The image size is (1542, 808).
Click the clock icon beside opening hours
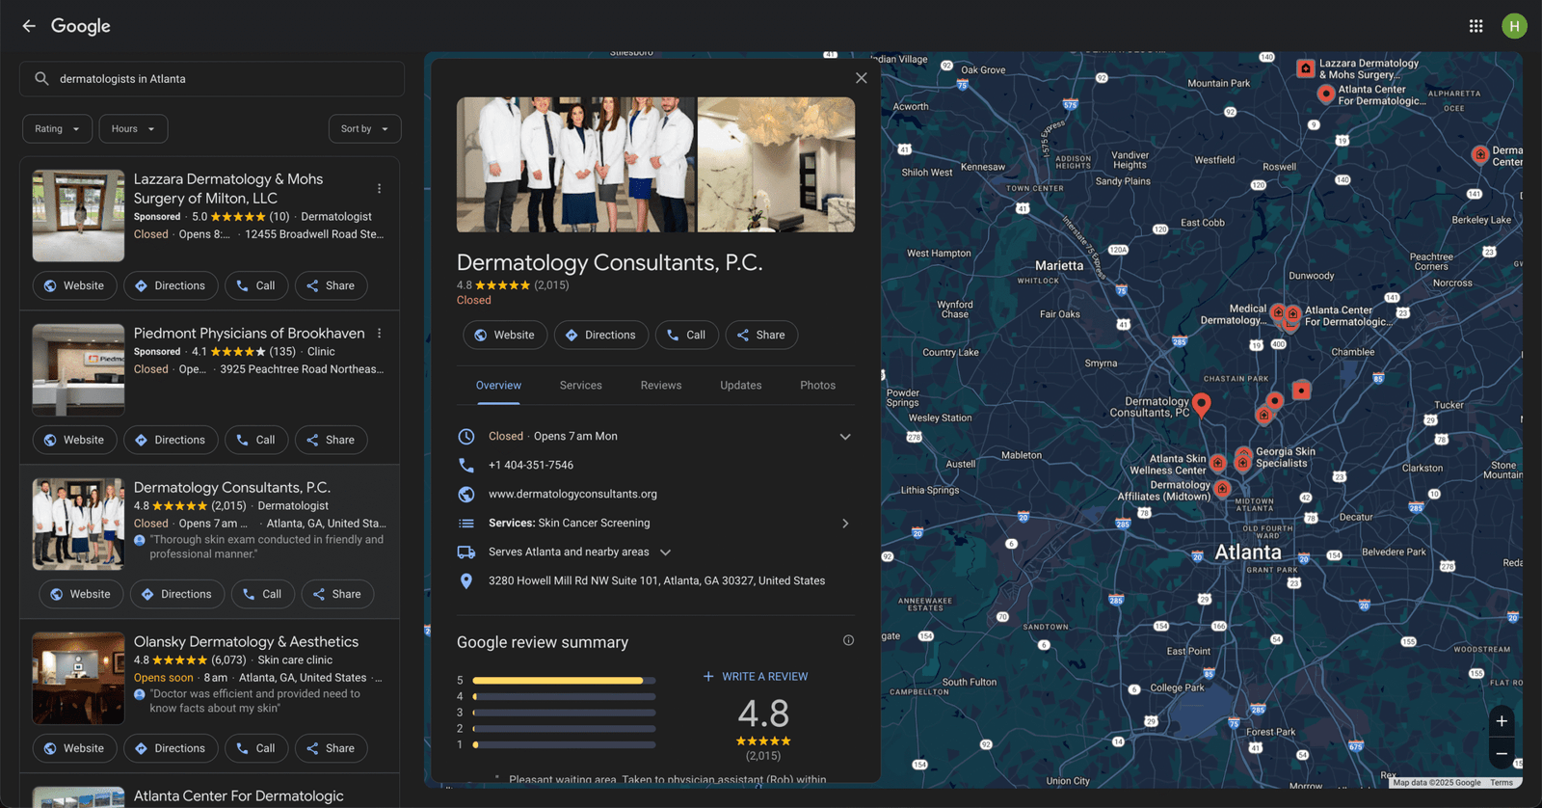(x=466, y=436)
